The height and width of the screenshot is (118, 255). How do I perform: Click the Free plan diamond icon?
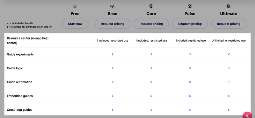75,6
